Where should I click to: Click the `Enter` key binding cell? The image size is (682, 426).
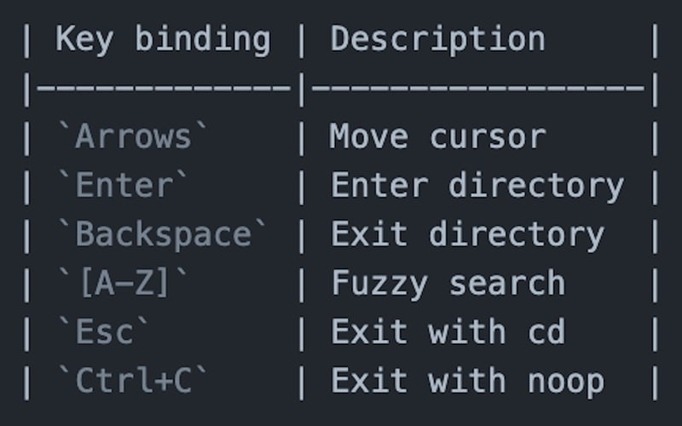point(123,185)
